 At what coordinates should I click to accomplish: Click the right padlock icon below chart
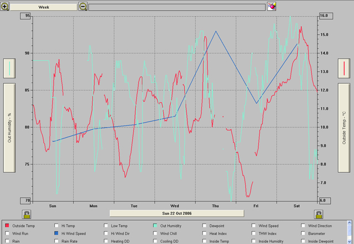[320, 214]
